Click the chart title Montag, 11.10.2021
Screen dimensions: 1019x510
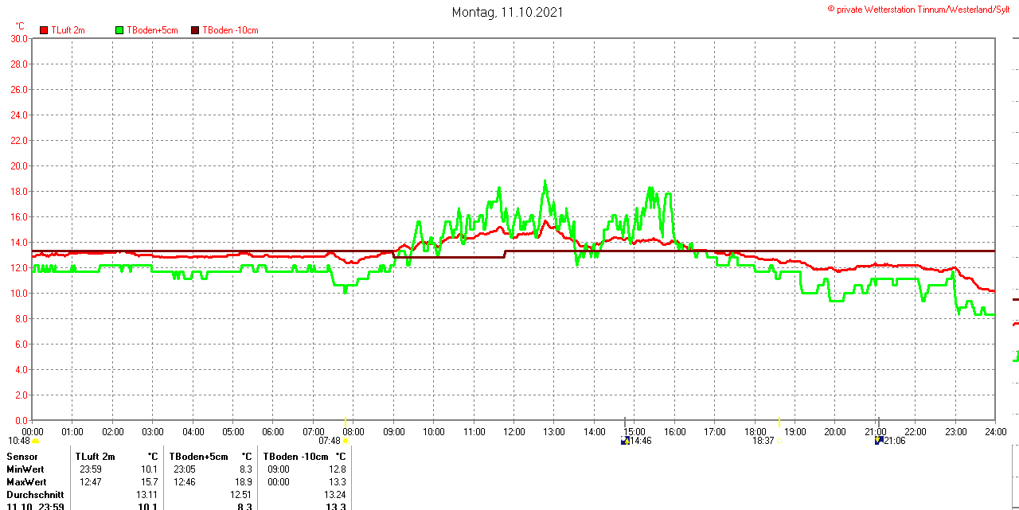pos(508,12)
